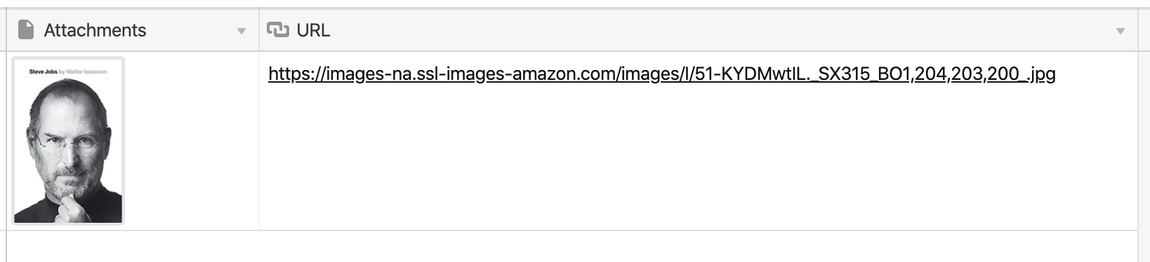
Task: Follow the images-na.ssl-images-amazon.com link
Action: (662, 74)
